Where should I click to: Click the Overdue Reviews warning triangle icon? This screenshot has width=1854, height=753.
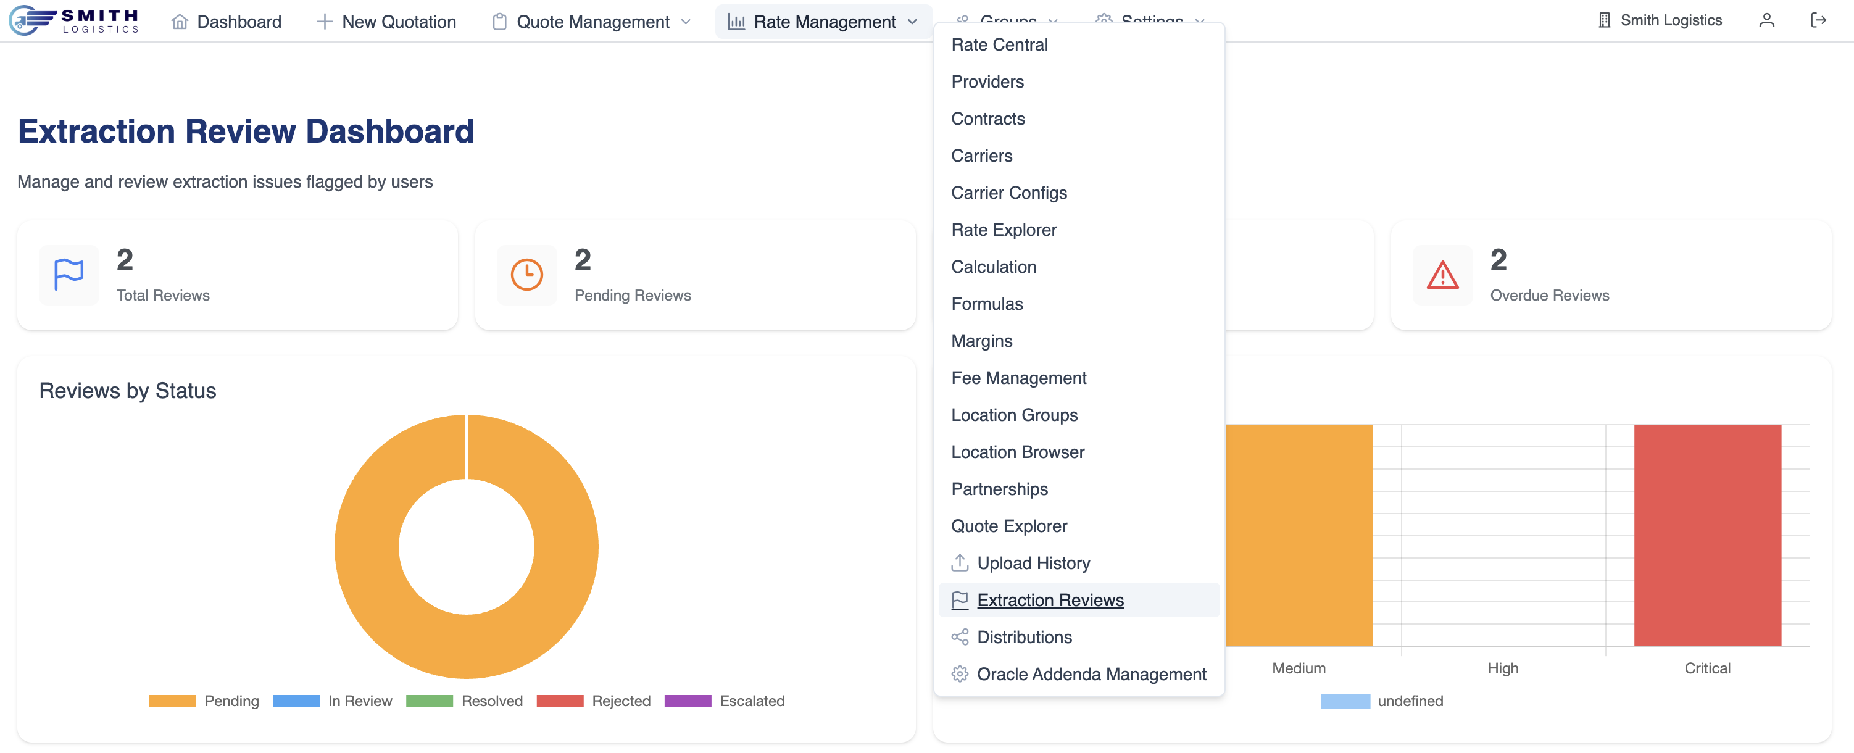(x=1442, y=275)
